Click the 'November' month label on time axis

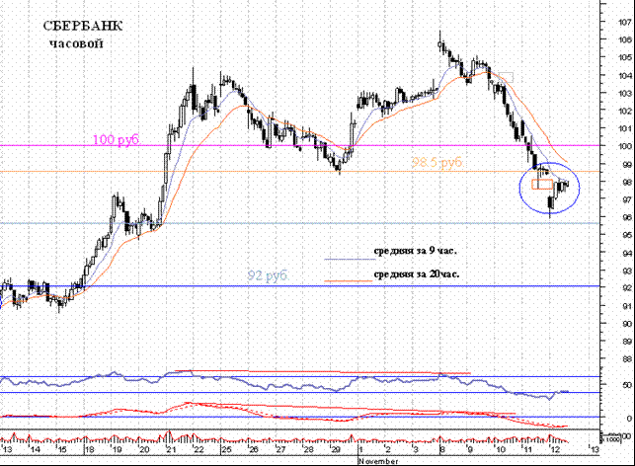[378, 461]
